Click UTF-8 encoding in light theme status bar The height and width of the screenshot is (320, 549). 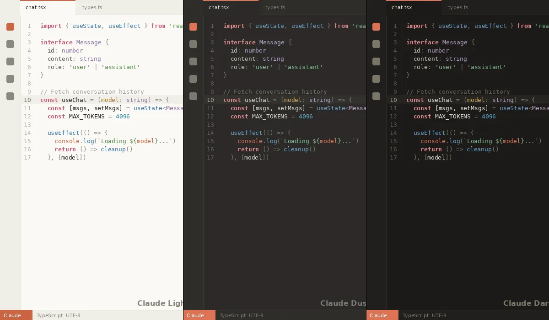(73, 315)
